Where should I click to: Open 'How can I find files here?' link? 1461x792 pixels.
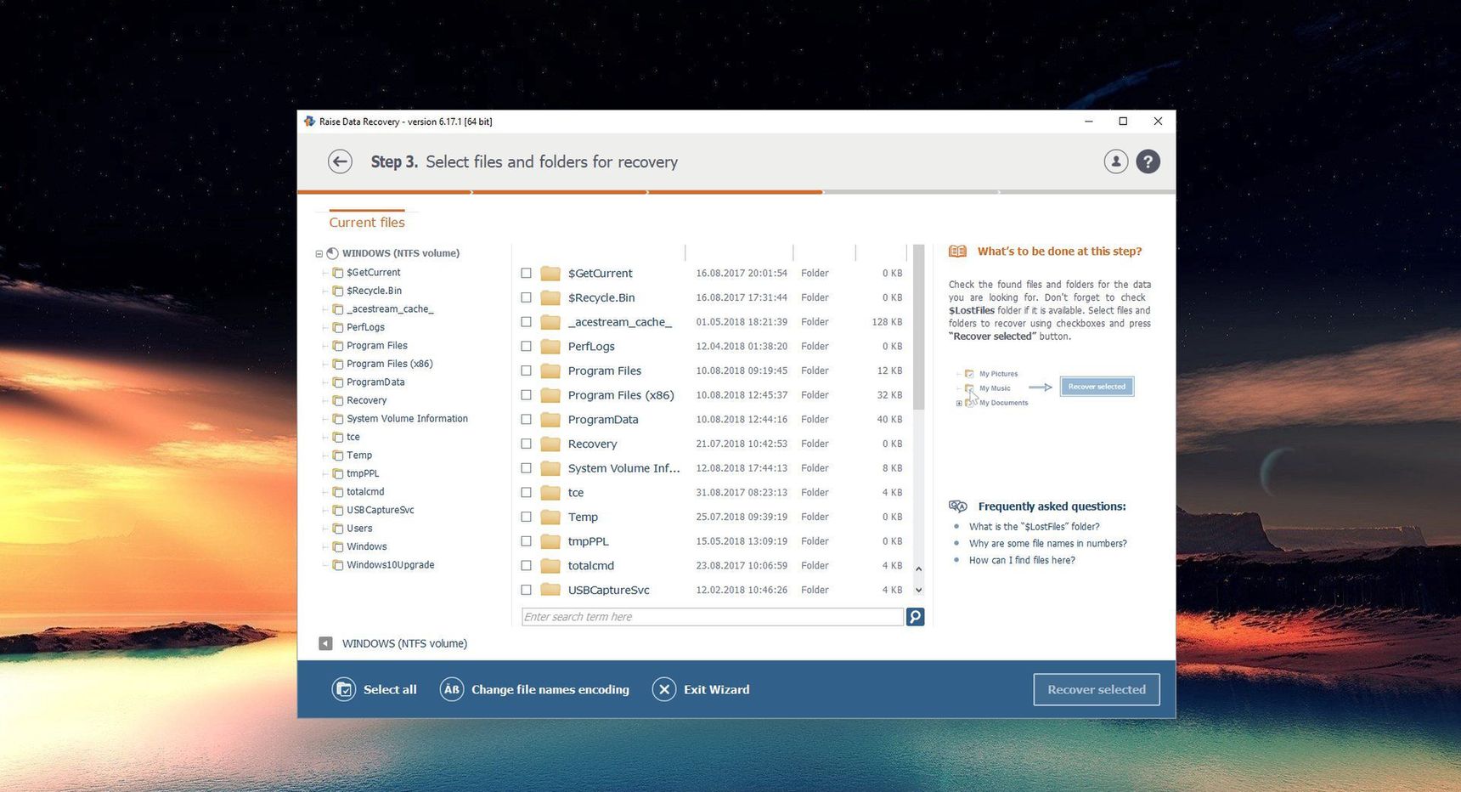pos(1022,561)
